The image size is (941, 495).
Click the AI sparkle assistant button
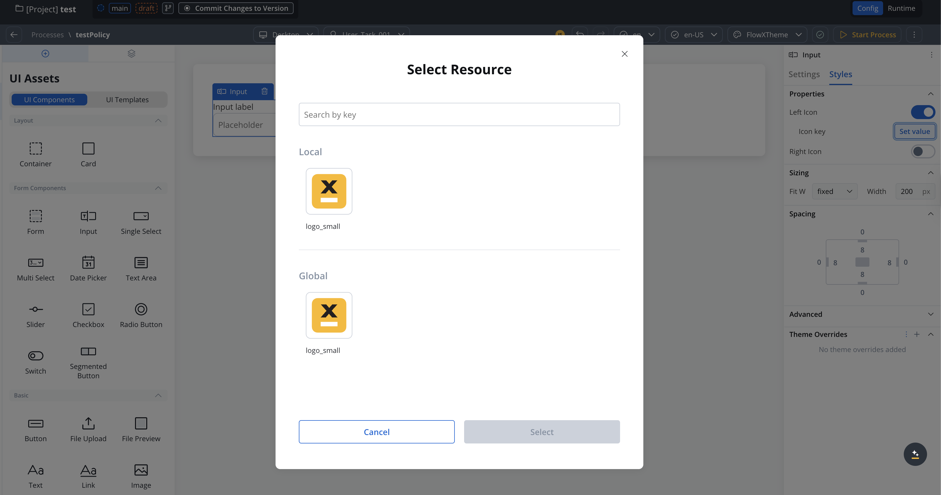[915, 454]
